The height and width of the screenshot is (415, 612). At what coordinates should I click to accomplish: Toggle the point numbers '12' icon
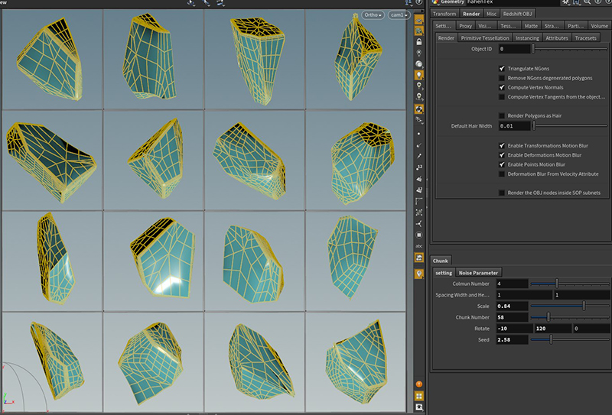point(418,167)
